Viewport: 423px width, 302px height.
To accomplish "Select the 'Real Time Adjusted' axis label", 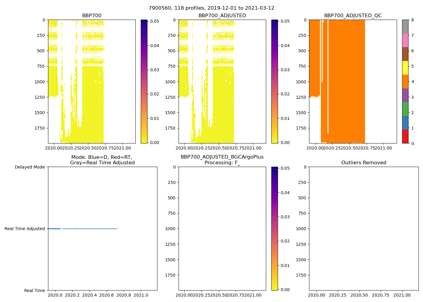I will 24,229.
